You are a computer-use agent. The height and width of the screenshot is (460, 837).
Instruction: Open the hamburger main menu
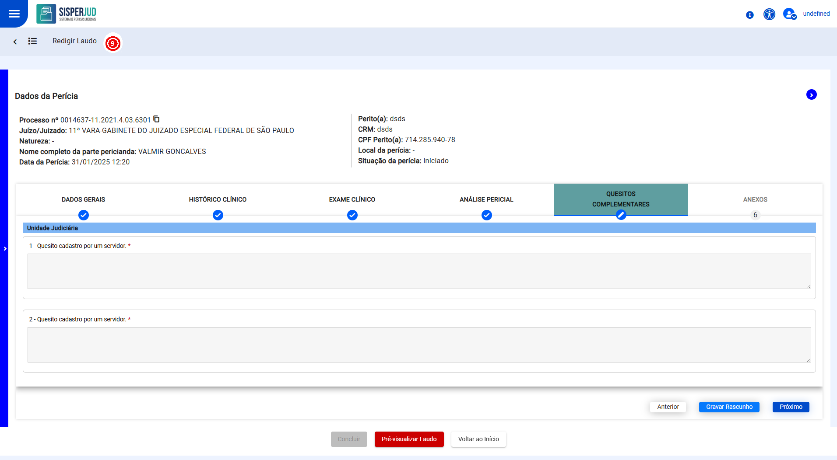coord(14,14)
